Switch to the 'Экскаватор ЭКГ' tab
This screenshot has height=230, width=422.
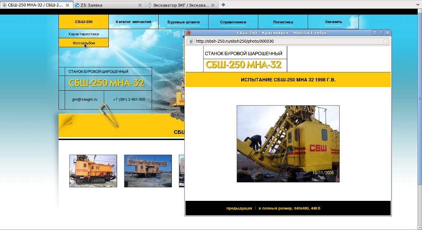tap(181, 5)
